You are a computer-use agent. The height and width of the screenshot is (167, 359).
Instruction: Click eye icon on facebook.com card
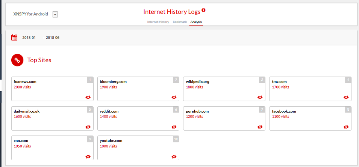[x=346, y=127]
